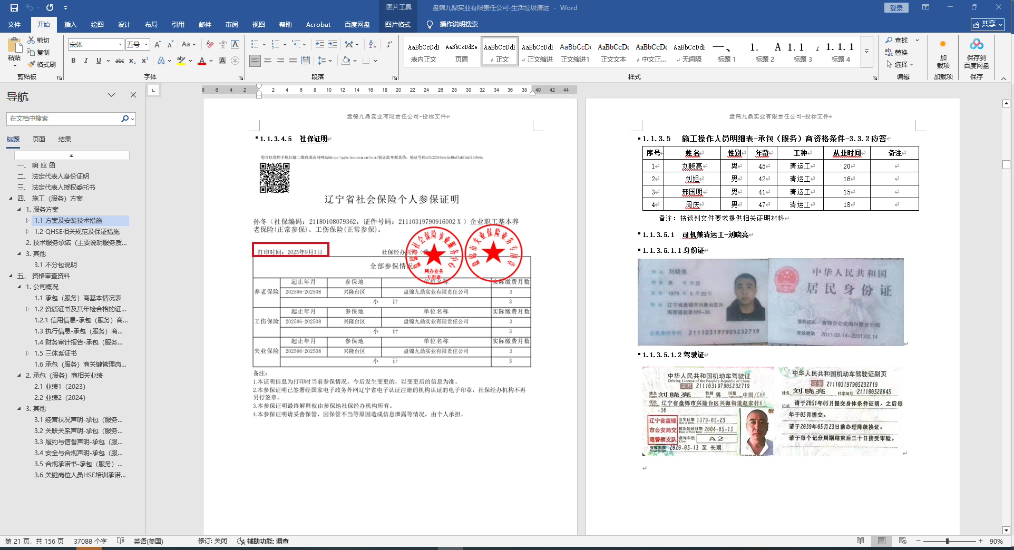1014x550 pixels.
Task: Switch to Web Layout view in the status bar
Action: (x=902, y=541)
